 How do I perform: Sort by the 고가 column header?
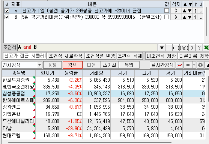[x=147, y=73]
